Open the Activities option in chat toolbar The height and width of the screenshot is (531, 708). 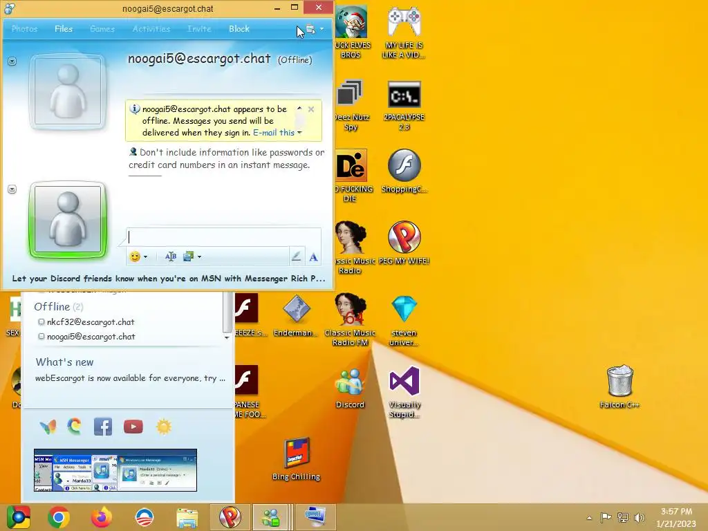pyautogui.click(x=151, y=29)
